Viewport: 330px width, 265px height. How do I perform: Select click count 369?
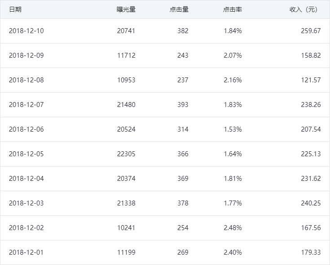coord(182,179)
